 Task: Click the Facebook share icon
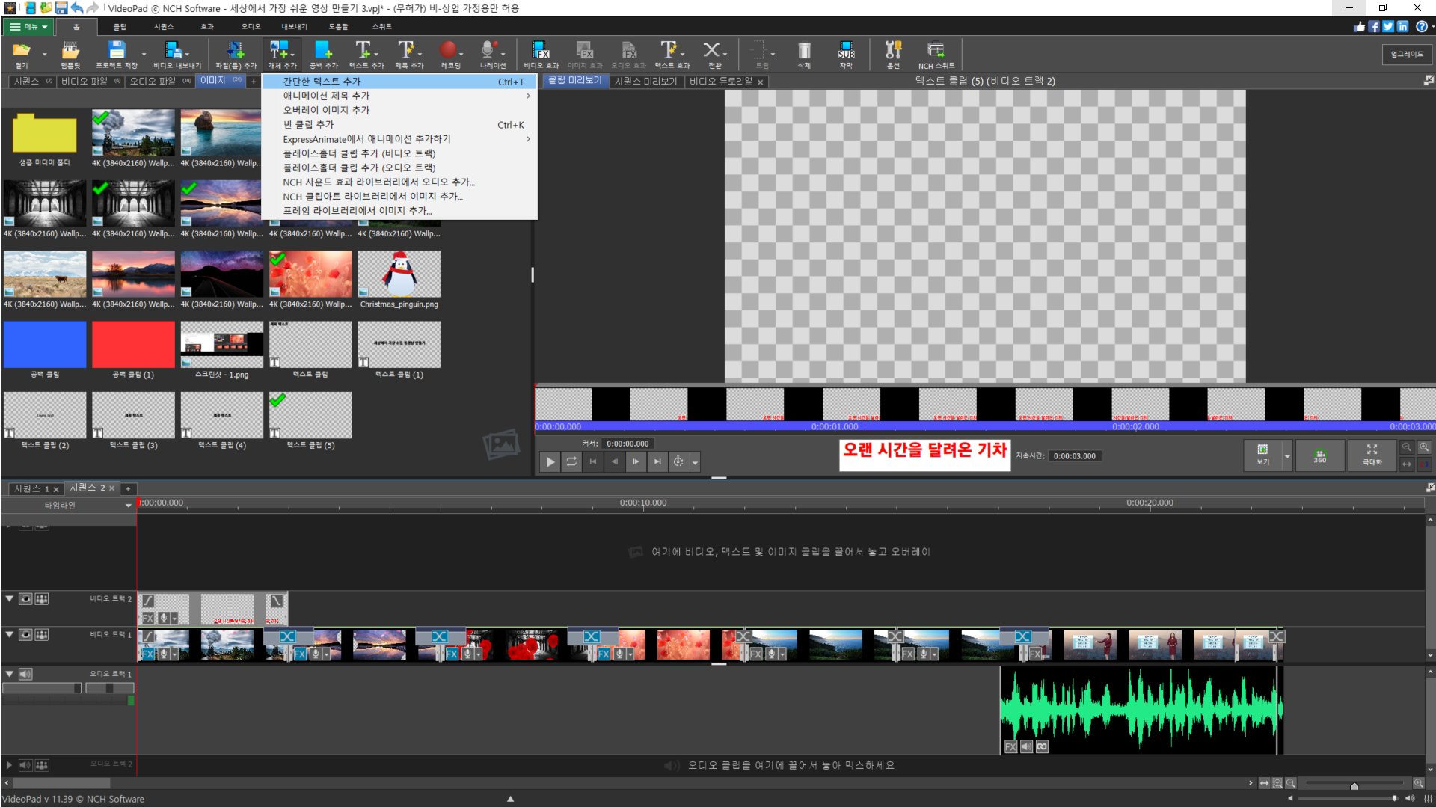tap(1374, 26)
